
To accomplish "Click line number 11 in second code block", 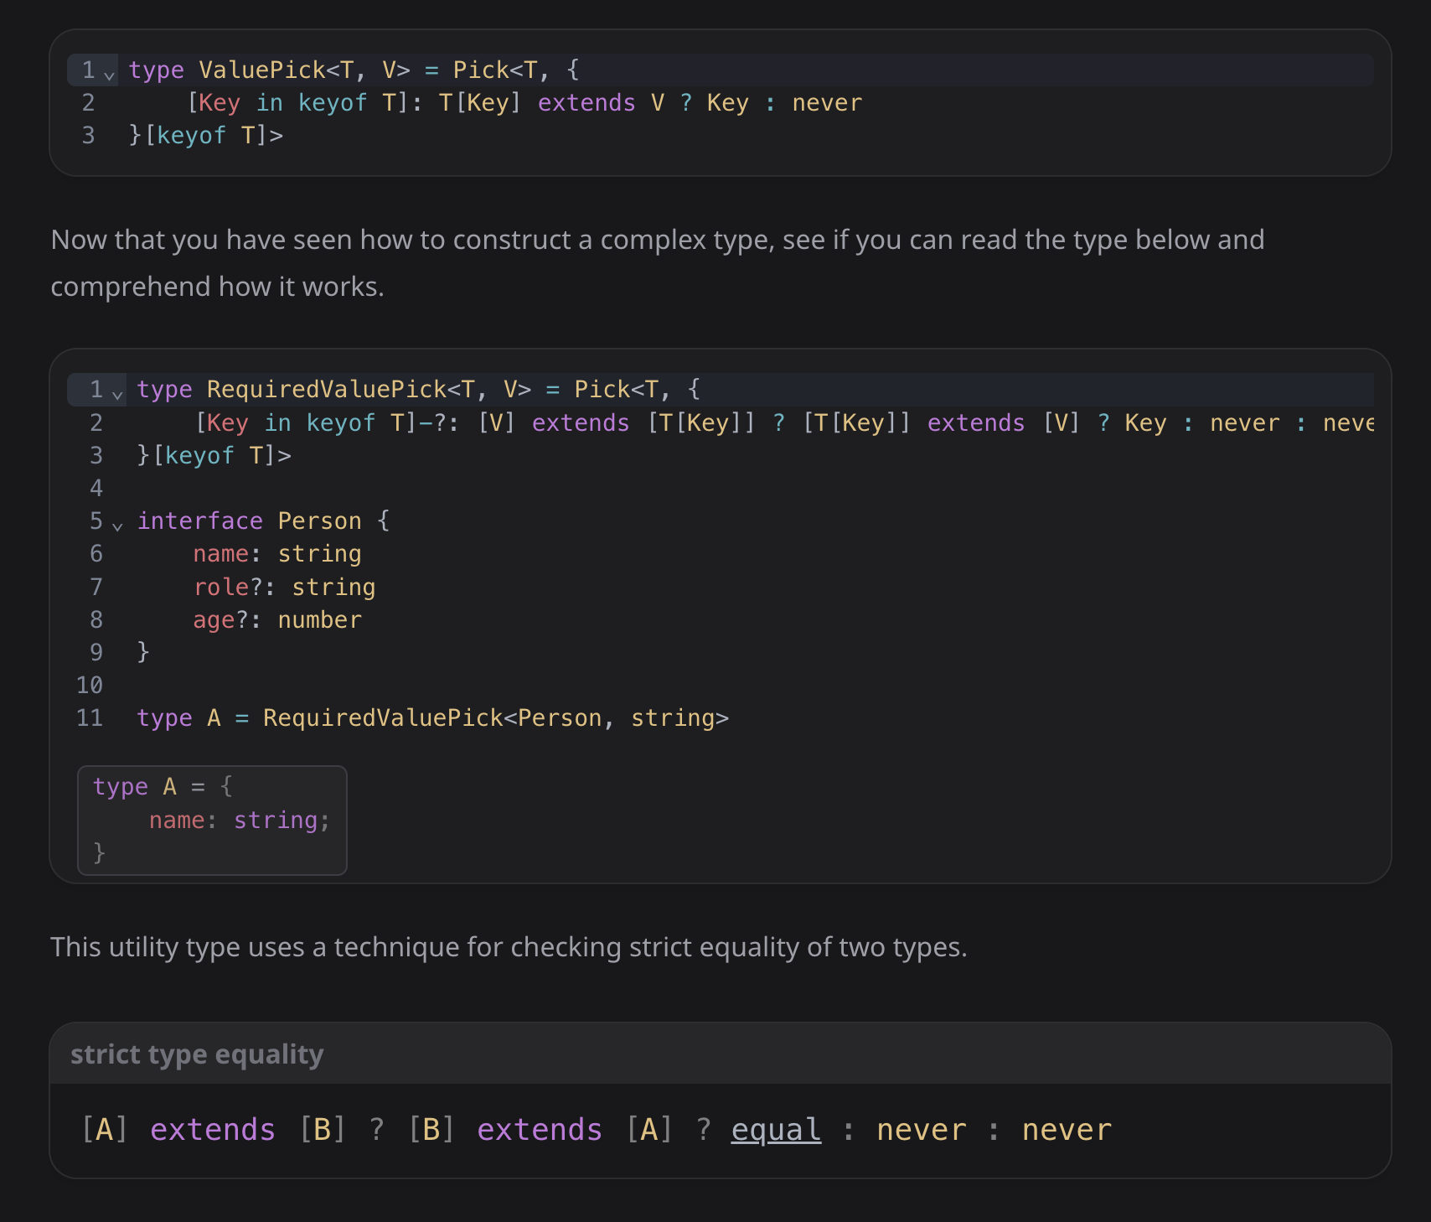I will coord(90,717).
